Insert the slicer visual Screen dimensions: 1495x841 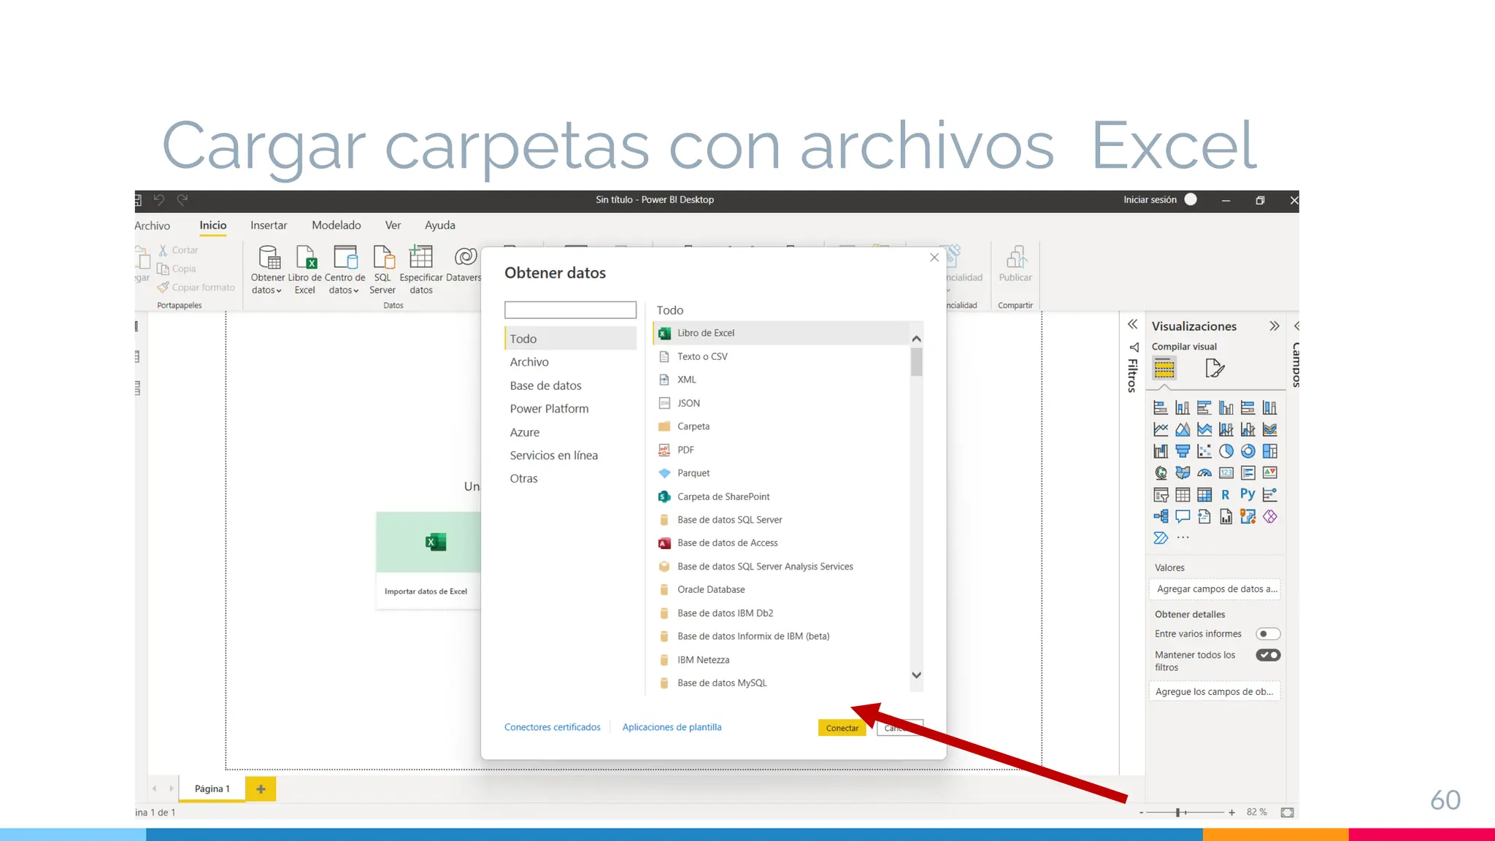(1161, 495)
